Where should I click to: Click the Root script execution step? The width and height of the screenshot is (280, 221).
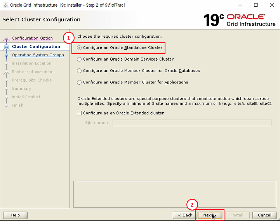[33, 71]
